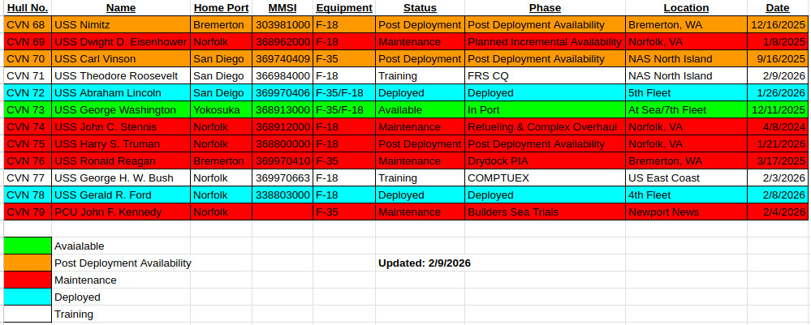
Task: Click the green Available legend swatch
Action: point(28,246)
